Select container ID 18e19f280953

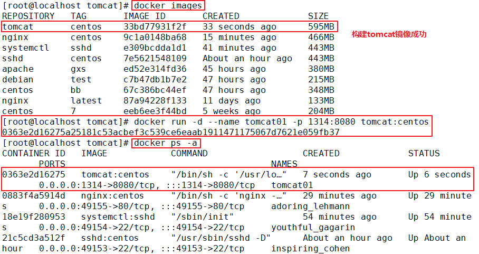point(34,217)
